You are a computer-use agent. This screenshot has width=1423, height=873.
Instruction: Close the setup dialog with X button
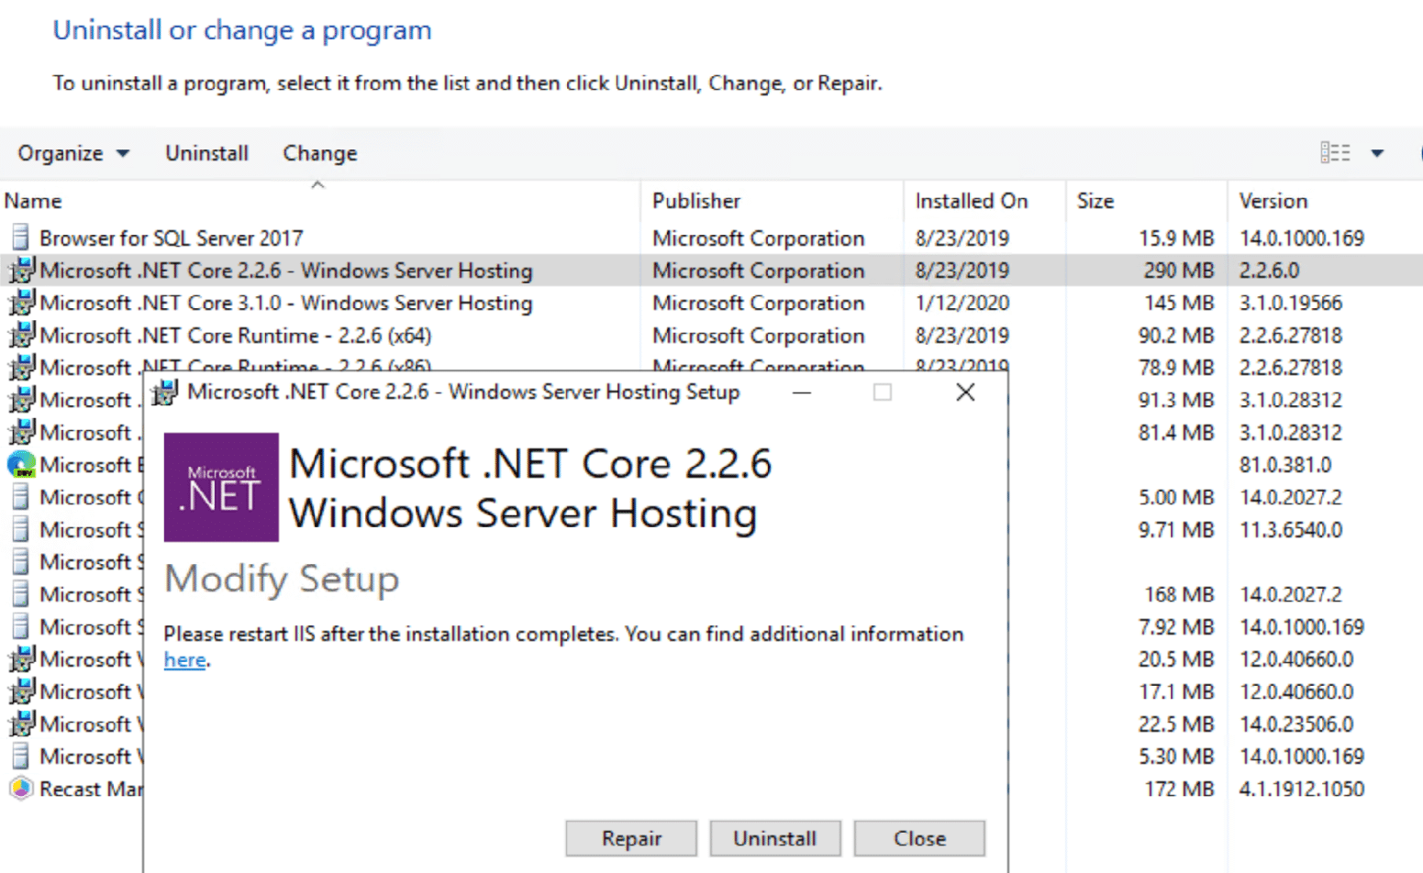click(965, 392)
